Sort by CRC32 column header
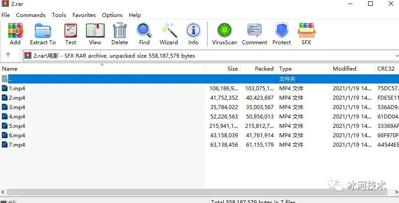 (387, 69)
